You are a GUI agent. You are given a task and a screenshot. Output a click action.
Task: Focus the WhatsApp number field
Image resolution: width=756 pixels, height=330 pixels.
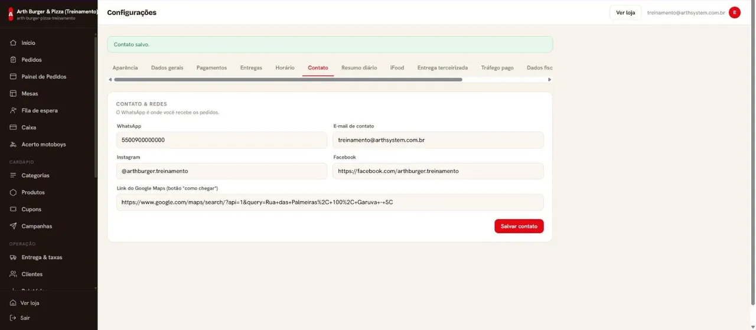[221, 140]
